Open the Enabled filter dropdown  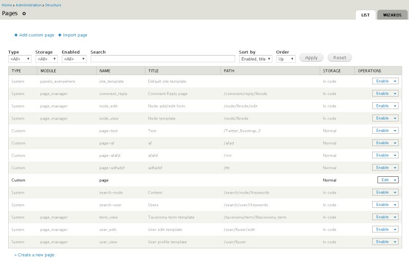[x=74, y=59]
